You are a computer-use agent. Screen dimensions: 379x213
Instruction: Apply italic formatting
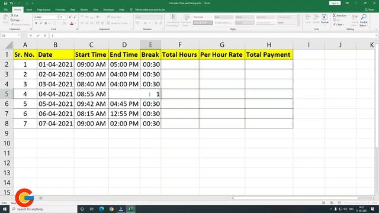(41, 23)
